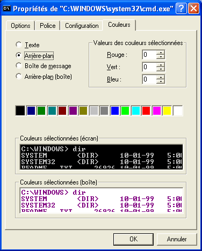
Task: Pick the dark green swatch
Action: coord(41,110)
